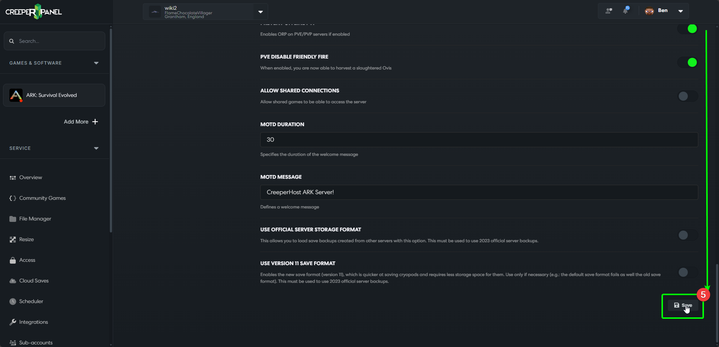The width and height of the screenshot is (719, 347).
Task: Enable Use Official Server Storage Format
Action: click(687, 235)
